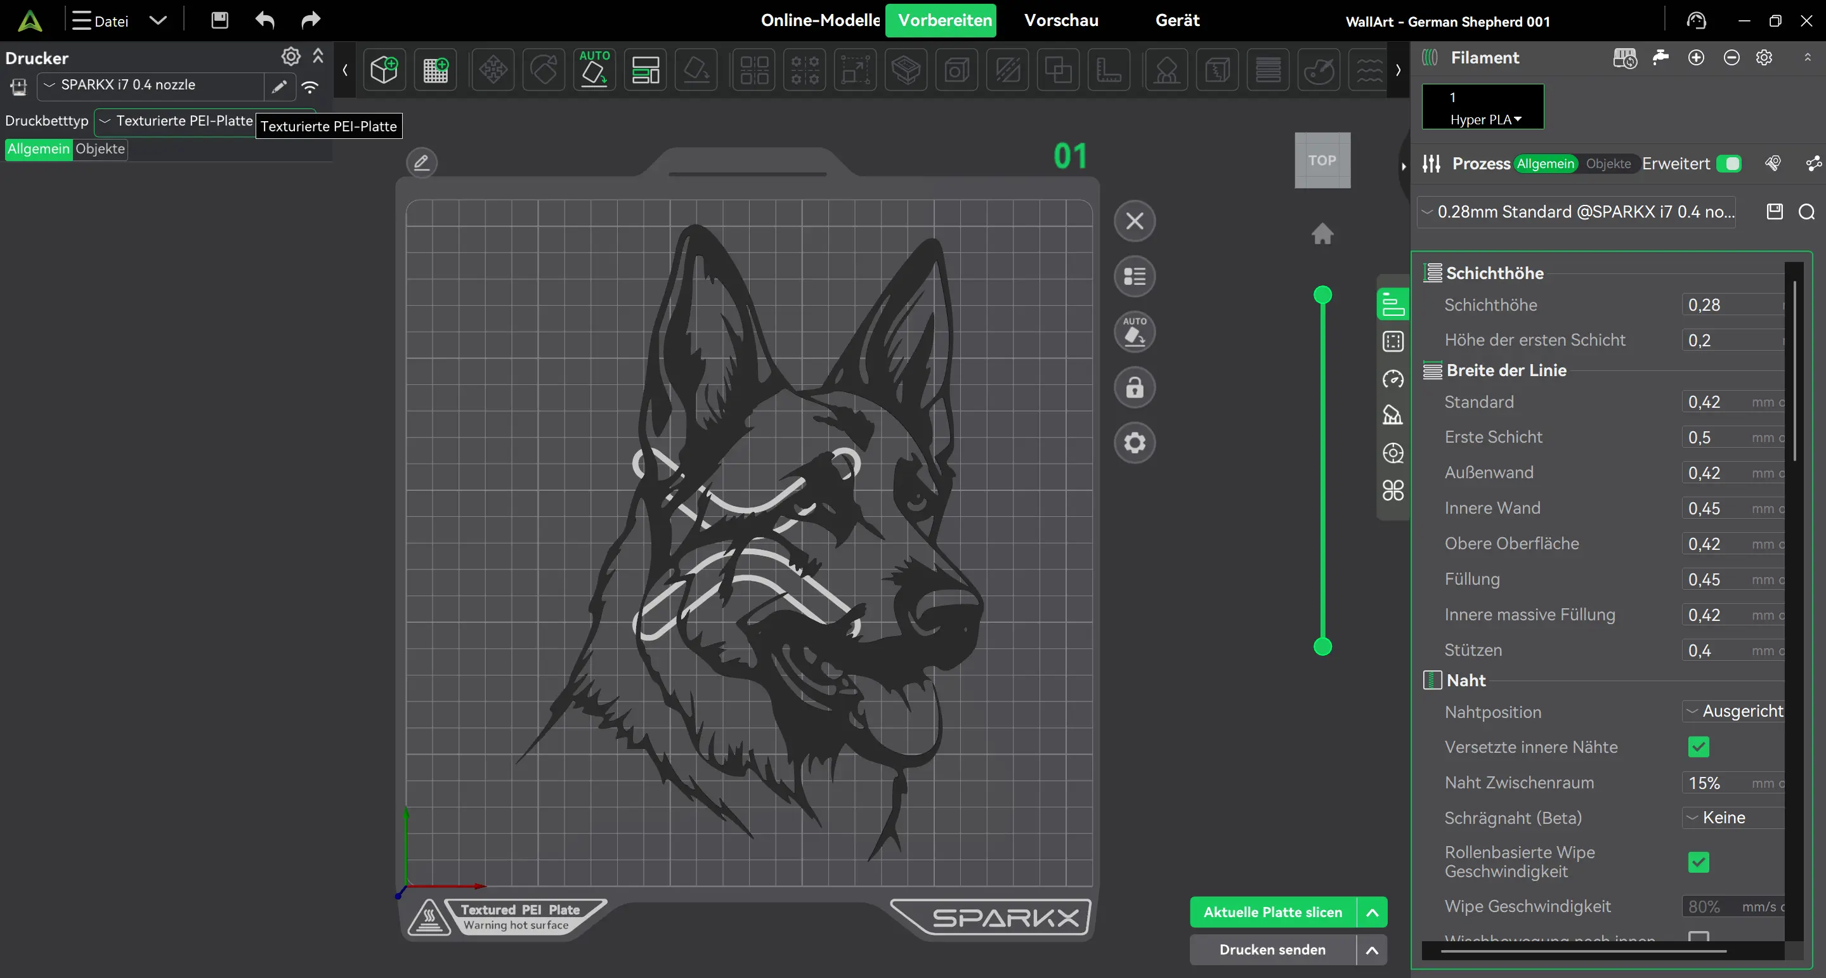Screen dimensions: 1826x978
Task: Open the Scale tool in the toolbar
Action: [856, 70]
